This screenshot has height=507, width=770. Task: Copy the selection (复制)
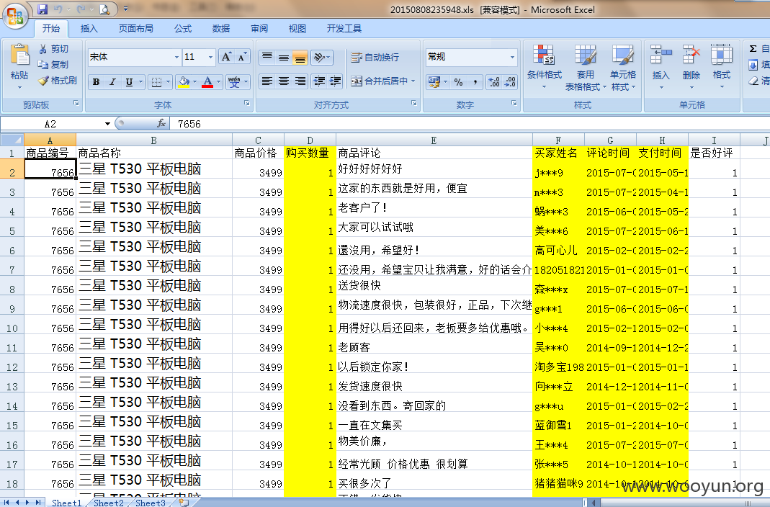point(53,64)
